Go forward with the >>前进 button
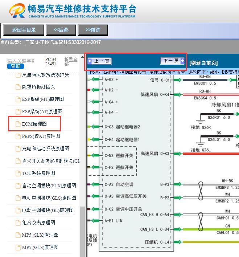 pos(93,30)
